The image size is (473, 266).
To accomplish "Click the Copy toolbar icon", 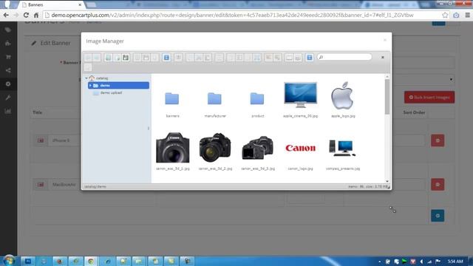I will 190,58.
